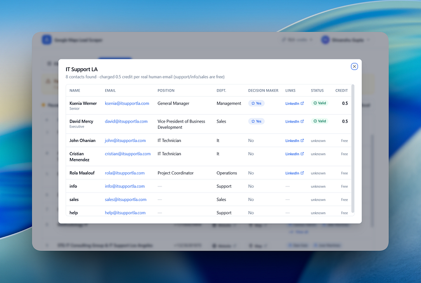Open David Mercy's LinkedIn external link icon
The height and width of the screenshot is (283, 421).
pyautogui.click(x=302, y=121)
